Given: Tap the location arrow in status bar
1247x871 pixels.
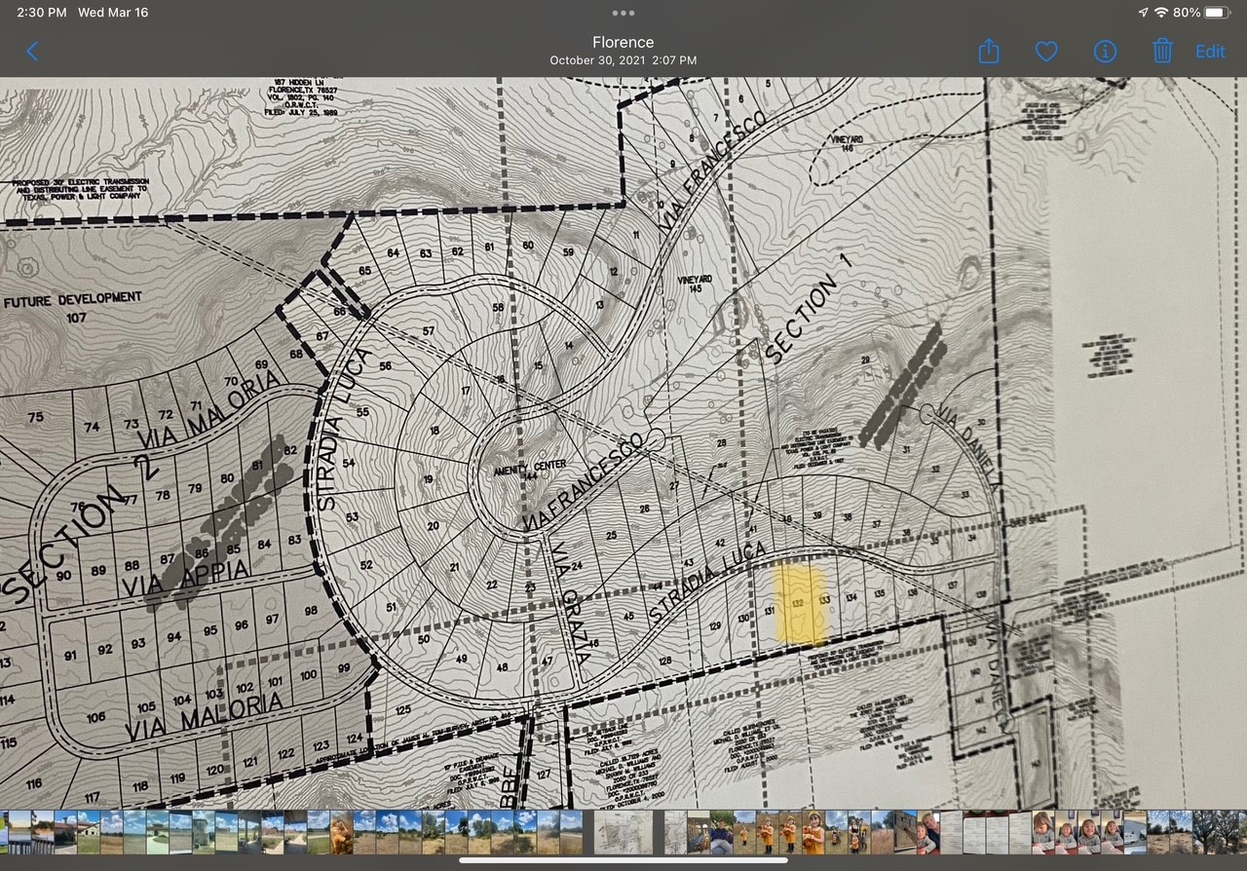Looking at the screenshot, I should (1143, 13).
